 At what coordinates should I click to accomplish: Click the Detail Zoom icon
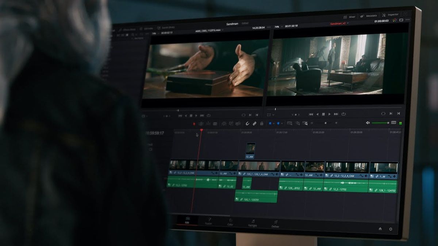[298, 123]
